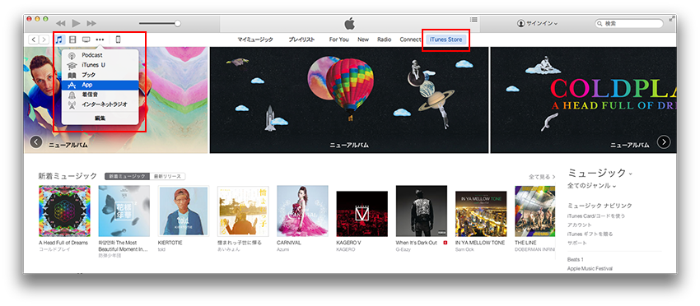
Task: Switch to the Movies library icon
Action: (x=72, y=39)
